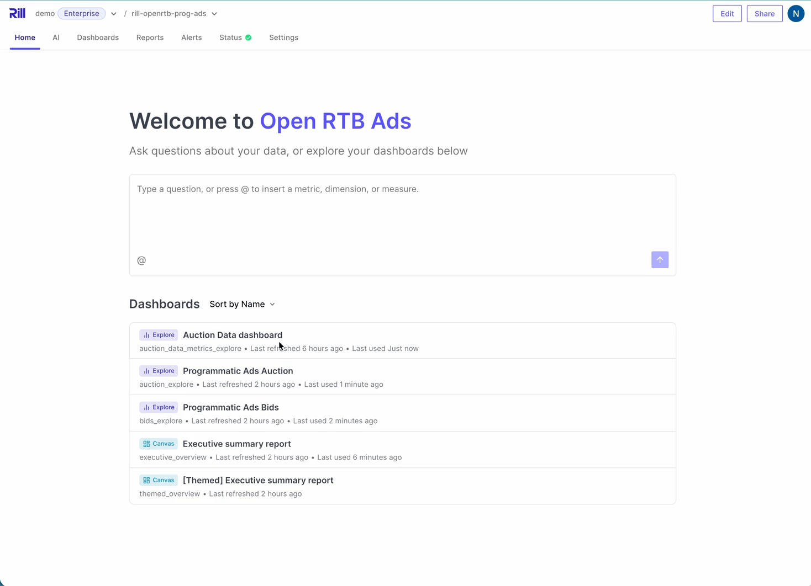This screenshot has width=811, height=586.
Task: Open the Status tab
Action: (x=235, y=38)
